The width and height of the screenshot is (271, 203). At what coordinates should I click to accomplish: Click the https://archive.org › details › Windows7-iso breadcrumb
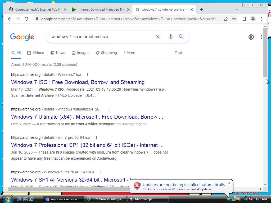click(46, 75)
